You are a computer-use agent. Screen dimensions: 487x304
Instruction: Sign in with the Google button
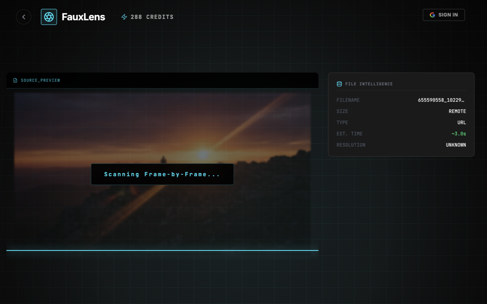(x=444, y=15)
